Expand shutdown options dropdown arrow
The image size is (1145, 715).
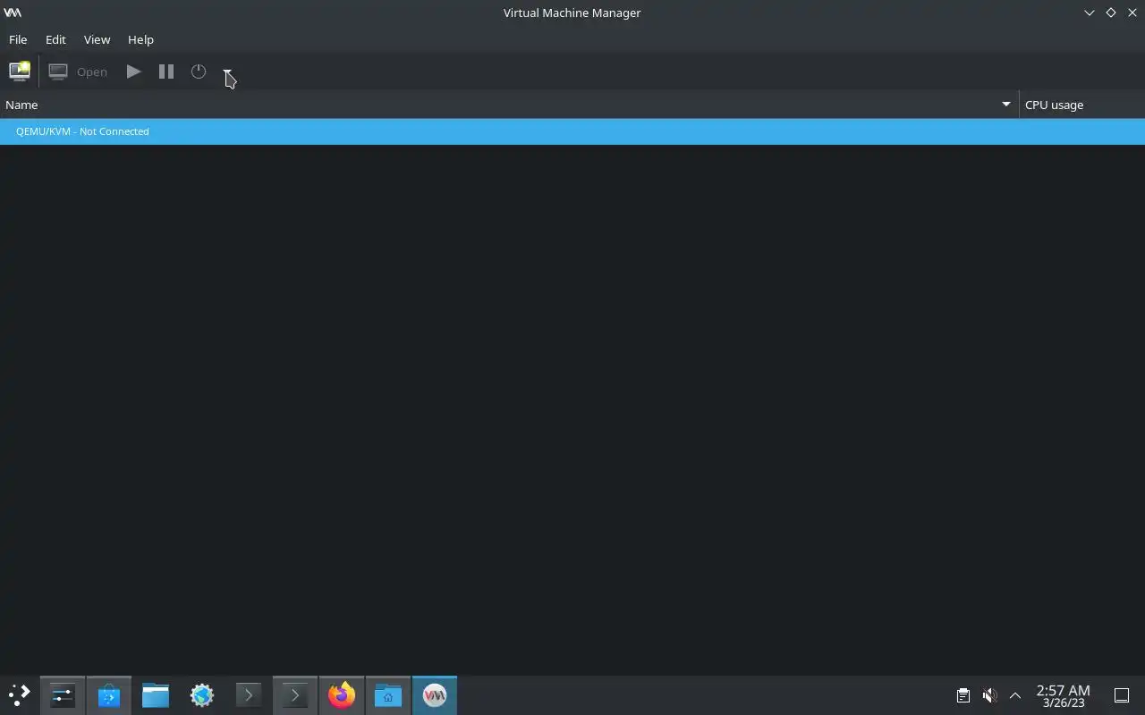[x=227, y=71]
